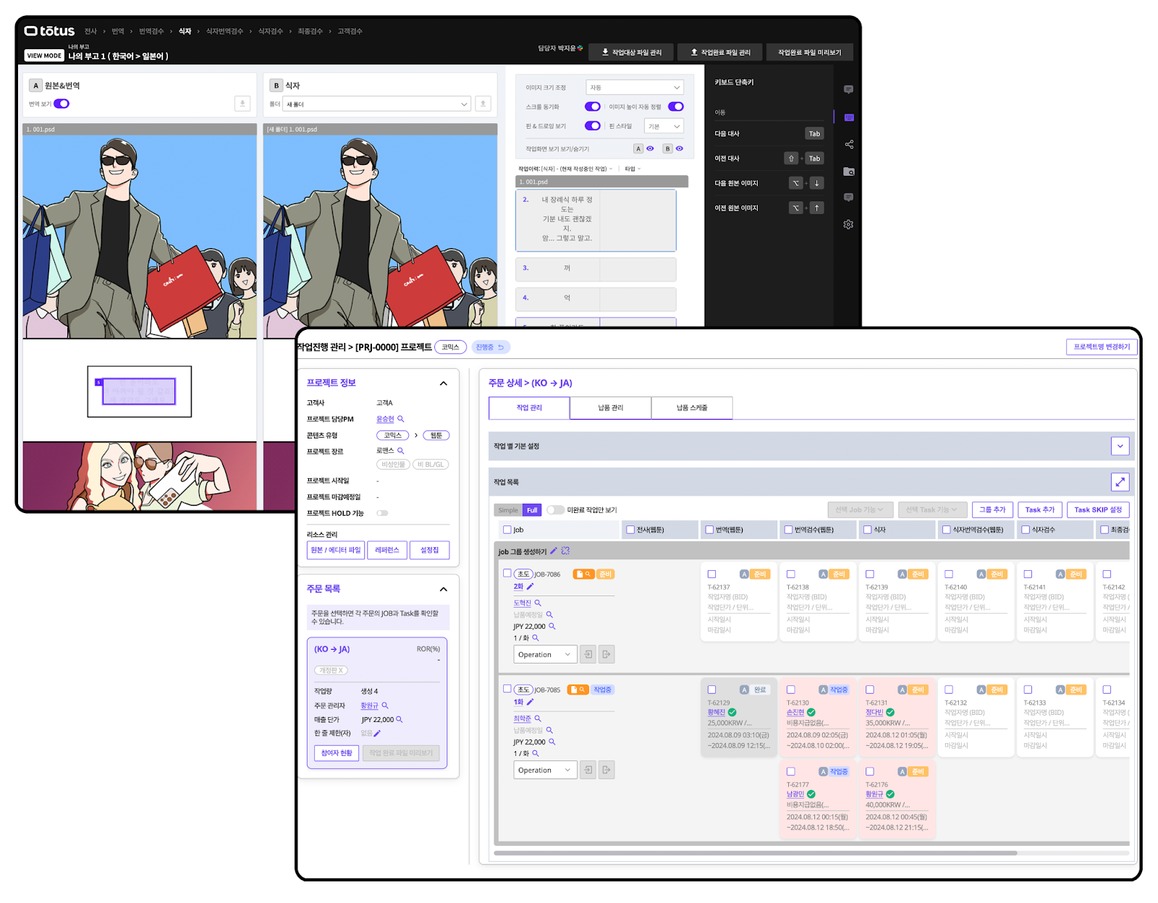The height and width of the screenshot is (903, 1158).
Task: Click the export icon next to JOB-7085 Operation dropdown
Action: tap(607, 770)
